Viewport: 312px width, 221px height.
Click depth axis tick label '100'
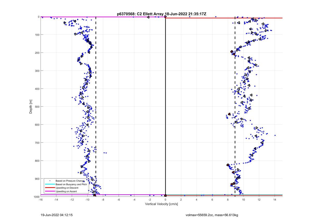point(37,35)
